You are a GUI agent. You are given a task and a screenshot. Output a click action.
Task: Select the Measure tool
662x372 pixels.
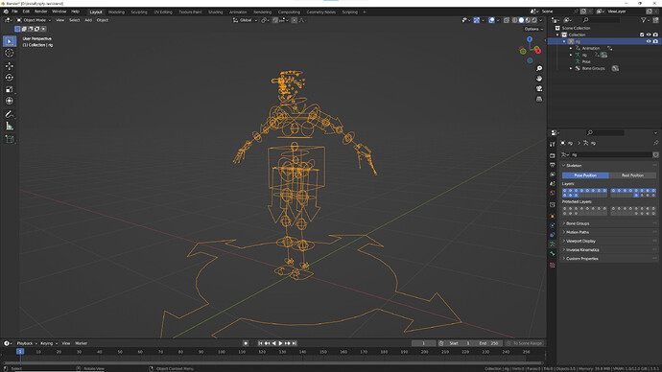coord(10,126)
